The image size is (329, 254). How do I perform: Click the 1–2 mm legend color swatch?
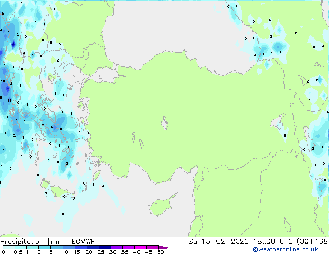33,247
